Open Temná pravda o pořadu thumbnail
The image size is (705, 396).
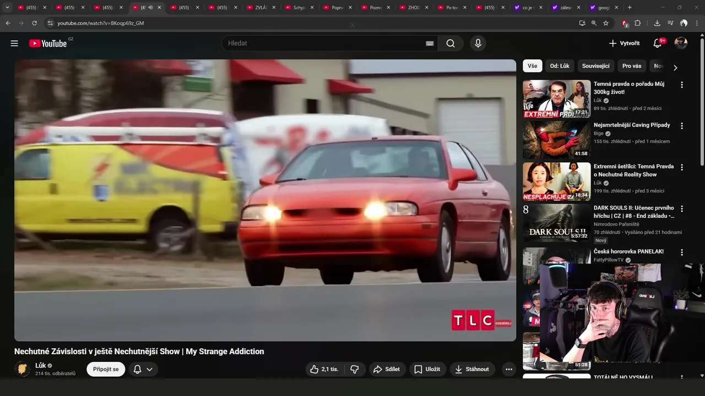click(556, 99)
